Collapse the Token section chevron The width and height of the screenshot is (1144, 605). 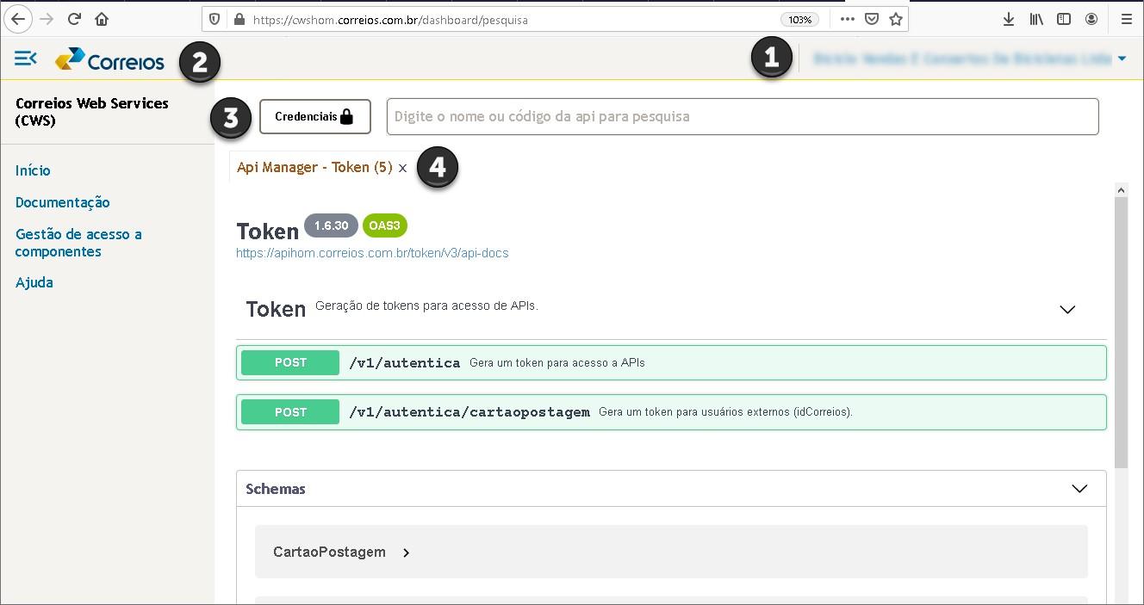[1067, 310]
